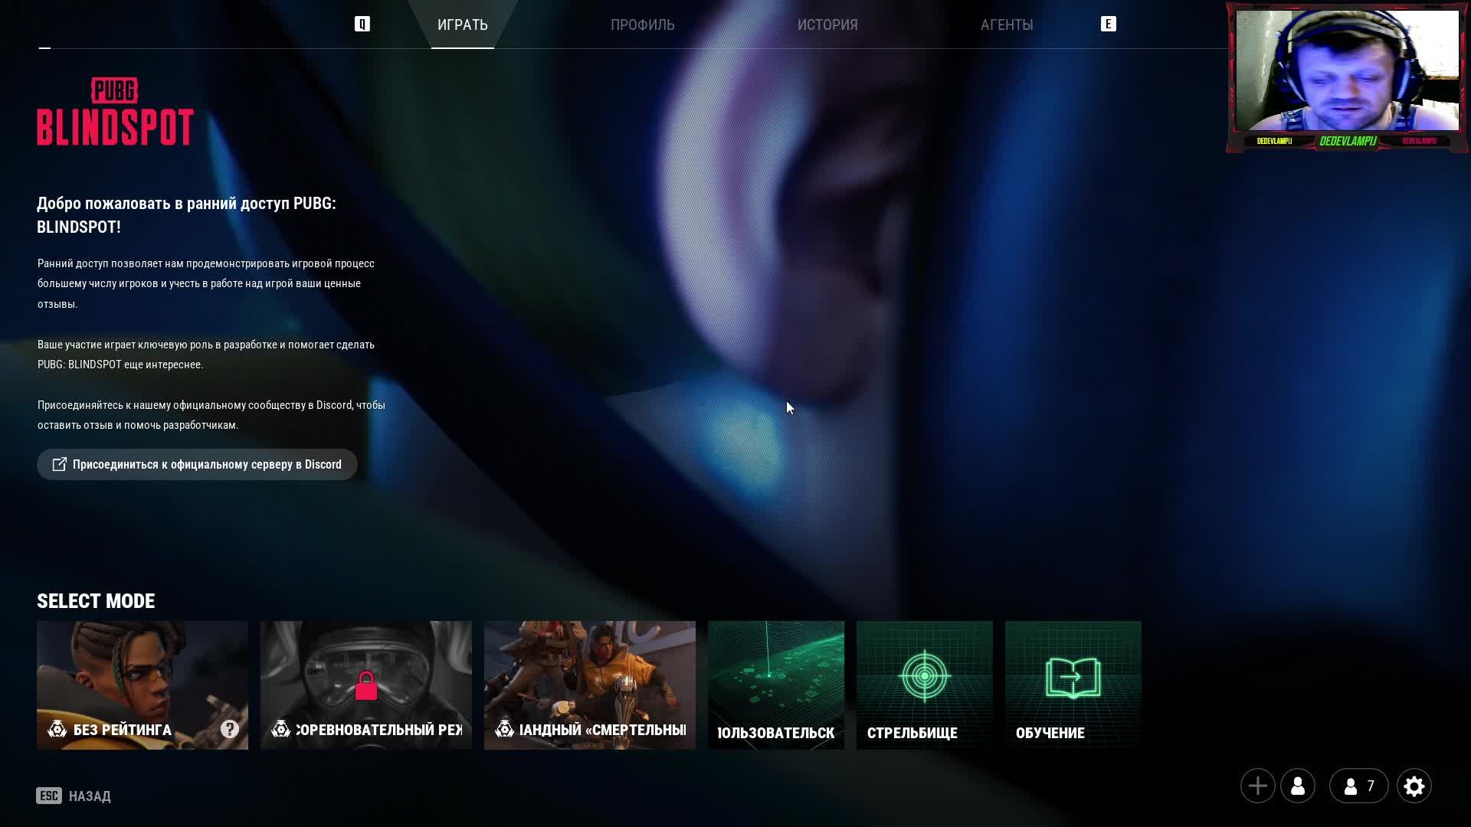Click the ESC key icon
The image size is (1471, 827).
click(x=49, y=796)
